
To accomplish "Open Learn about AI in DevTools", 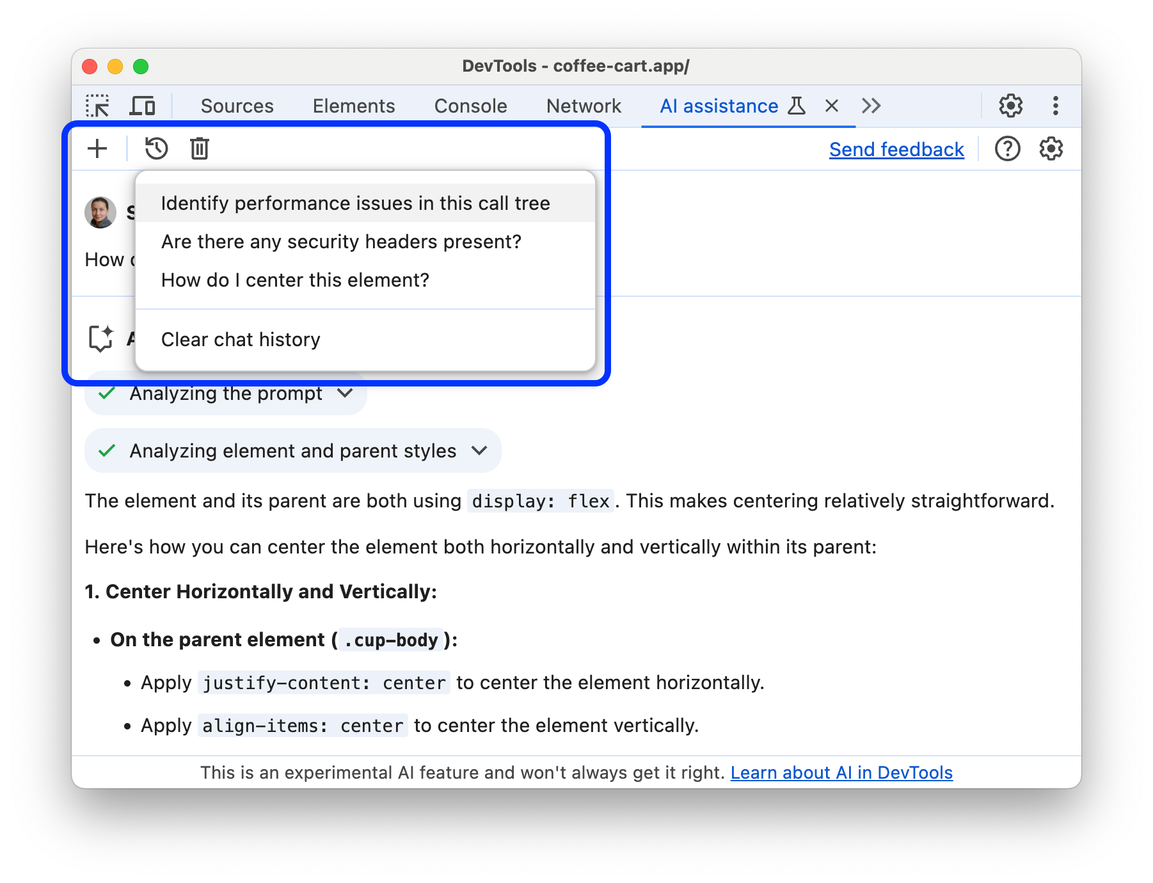I will coord(841,772).
